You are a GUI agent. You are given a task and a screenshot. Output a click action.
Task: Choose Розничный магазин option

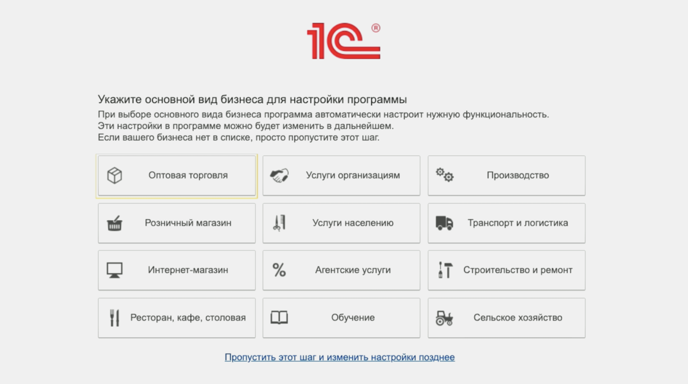pyautogui.click(x=177, y=223)
